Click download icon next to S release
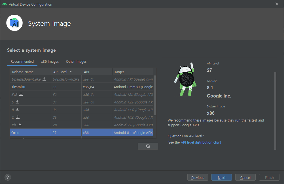Viewport: 284px width, 184px height. [x=17, y=102]
